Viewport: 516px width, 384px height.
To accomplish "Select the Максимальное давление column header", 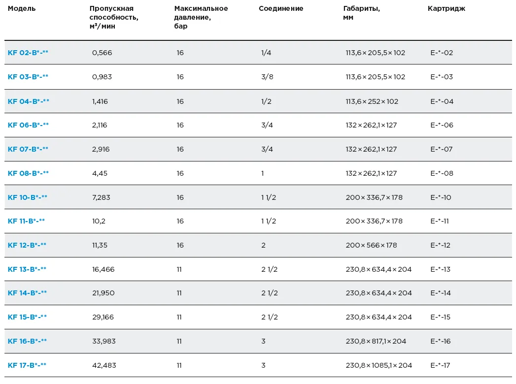I will [201, 17].
